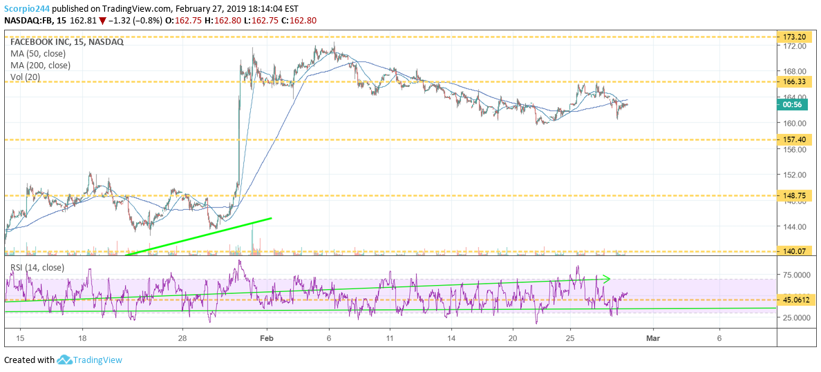
Task: Click the 140.07 price level label
Action: coord(795,251)
